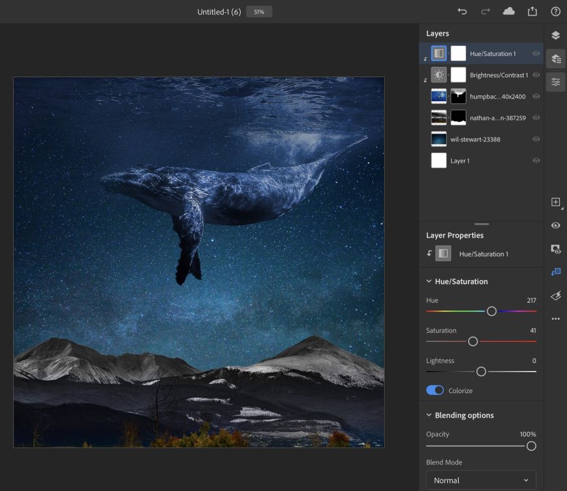Show compact layer view icon
The height and width of the screenshot is (491, 567).
[x=556, y=35]
